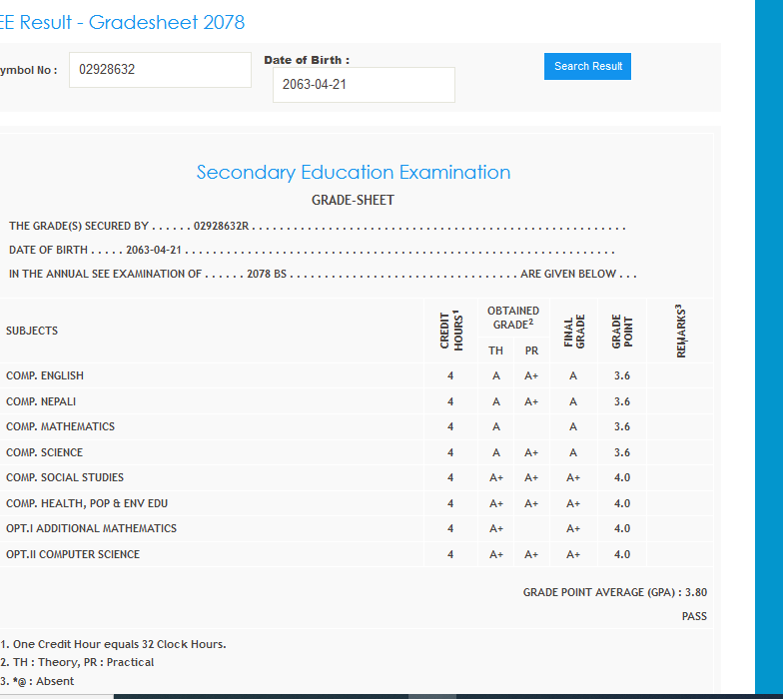The width and height of the screenshot is (783, 699).
Task: Click the CREDIT HOURS column header
Action: (x=451, y=331)
